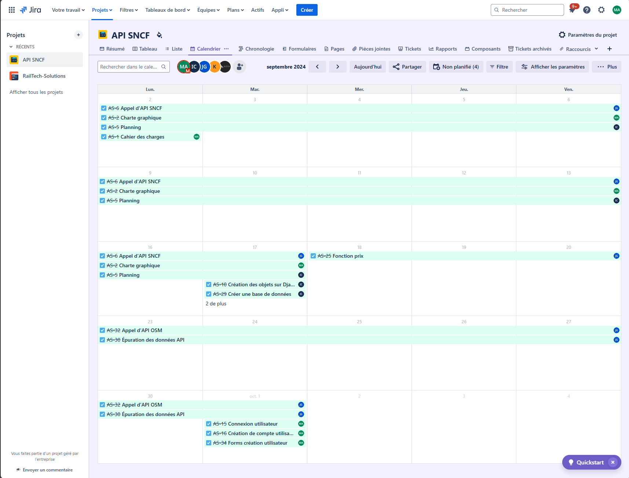Click the project background paint bucket icon
The height and width of the screenshot is (478, 629).
coord(159,35)
